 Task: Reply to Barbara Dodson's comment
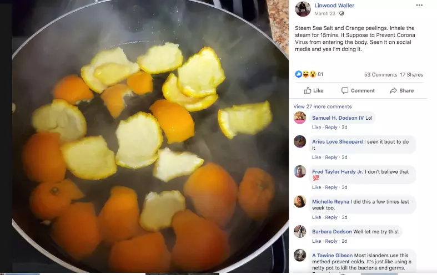tap(331, 241)
